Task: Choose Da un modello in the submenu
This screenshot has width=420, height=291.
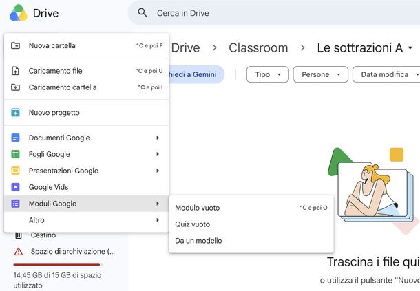Action: (251, 241)
